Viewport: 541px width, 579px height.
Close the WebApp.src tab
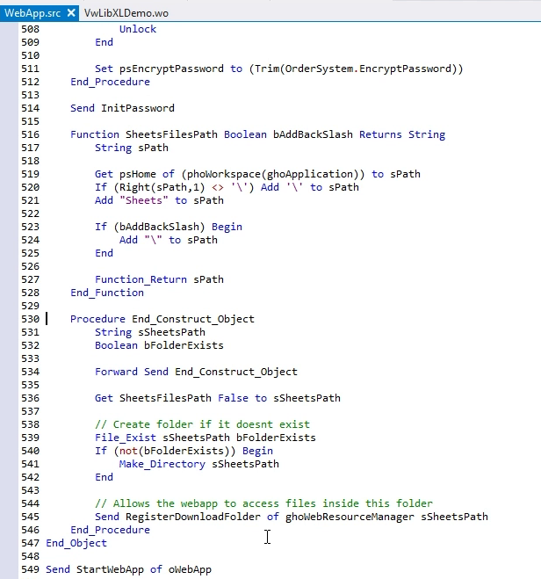tap(72, 12)
